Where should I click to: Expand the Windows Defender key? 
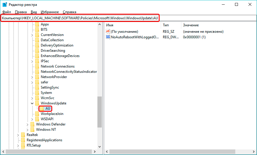(x=27, y=125)
